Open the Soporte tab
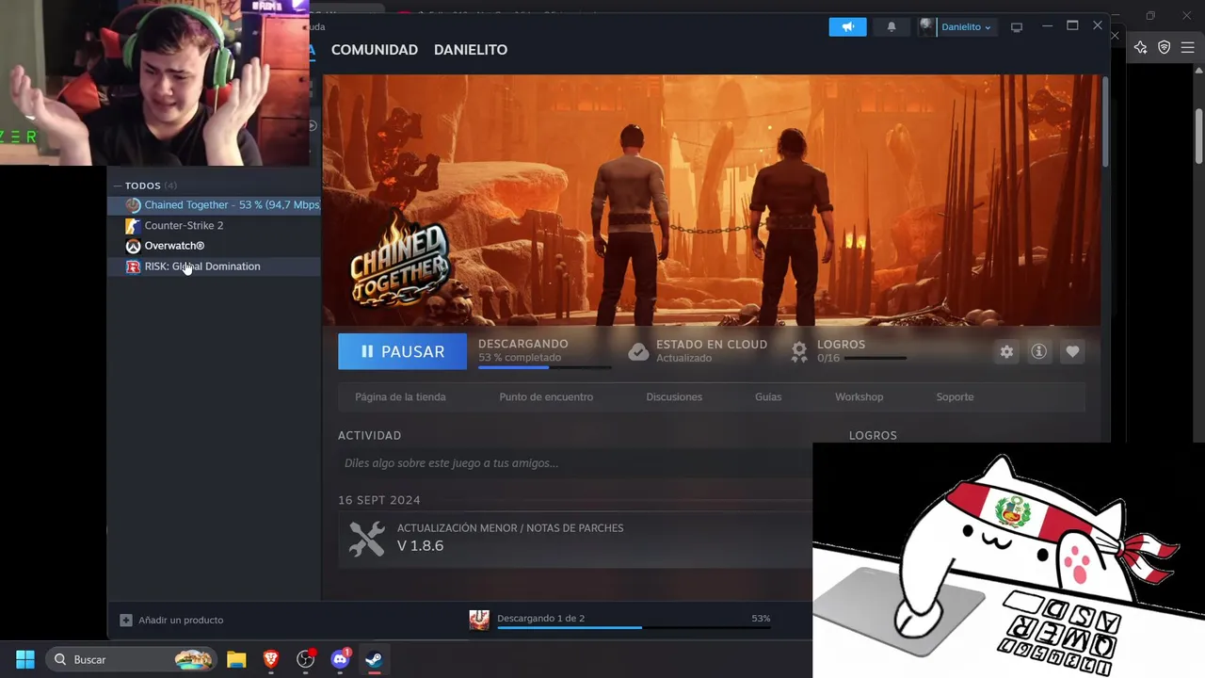The height and width of the screenshot is (678, 1205). click(x=955, y=397)
